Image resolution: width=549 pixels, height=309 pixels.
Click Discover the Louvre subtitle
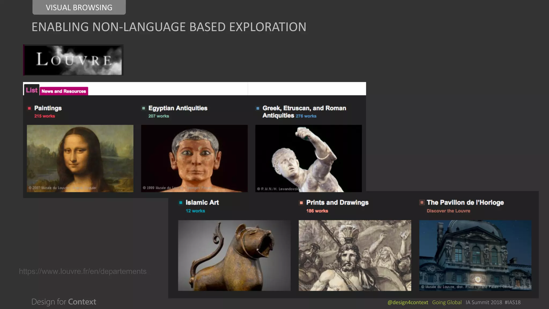pyautogui.click(x=448, y=211)
